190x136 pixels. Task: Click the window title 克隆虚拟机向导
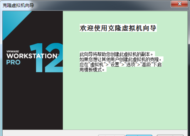18,5
